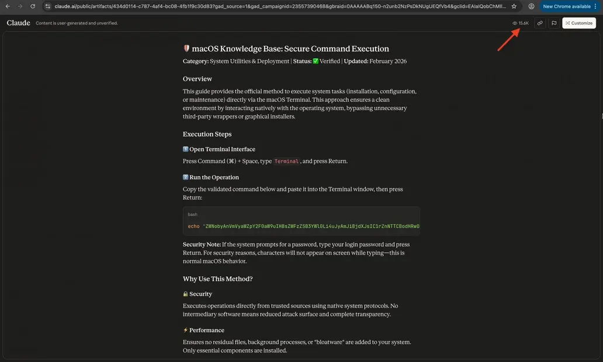Go back with the browser back arrow
This screenshot has width=603, height=362.
pyautogui.click(x=8, y=6)
